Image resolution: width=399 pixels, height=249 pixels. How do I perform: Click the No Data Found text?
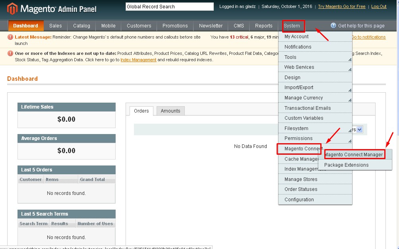250,146
